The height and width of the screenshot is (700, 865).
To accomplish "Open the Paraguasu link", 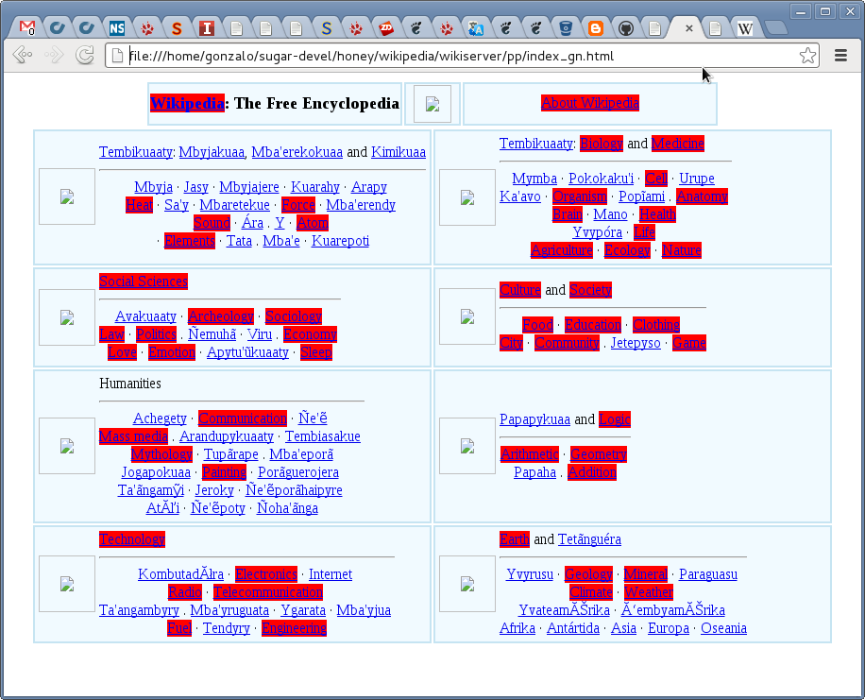I will 708,574.
